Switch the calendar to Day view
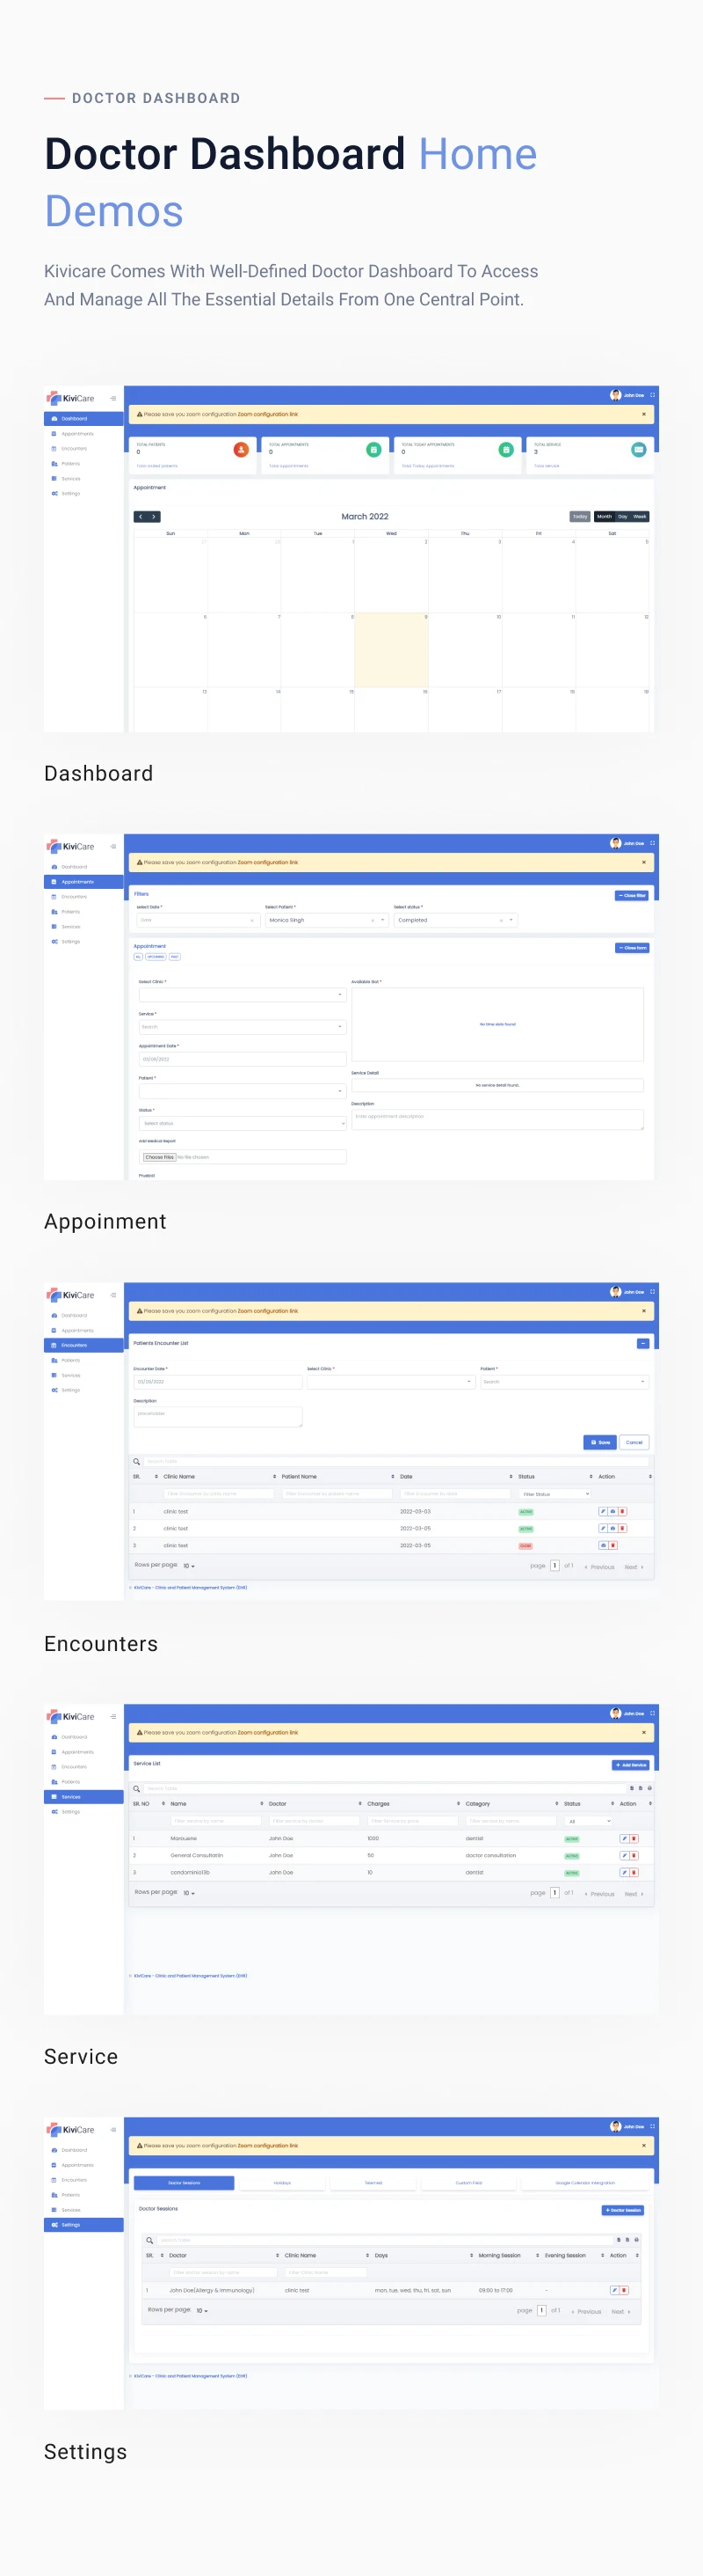The height and width of the screenshot is (2576, 703). tap(622, 517)
